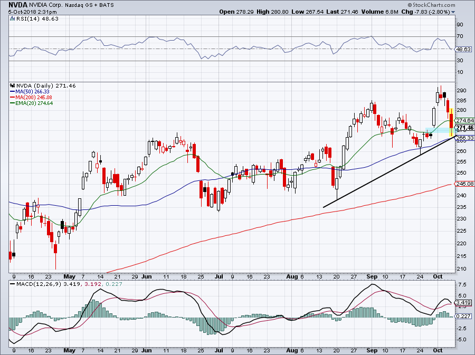Click the Nasdaq GS + BATS exchange label

click(x=89, y=5)
